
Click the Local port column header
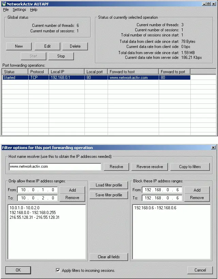[x=96, y=72]
